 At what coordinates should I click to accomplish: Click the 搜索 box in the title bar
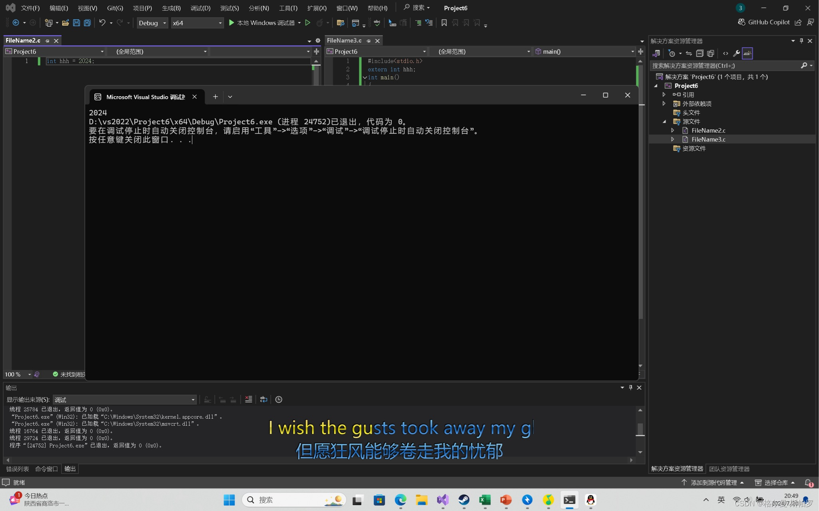click(416, 8)
